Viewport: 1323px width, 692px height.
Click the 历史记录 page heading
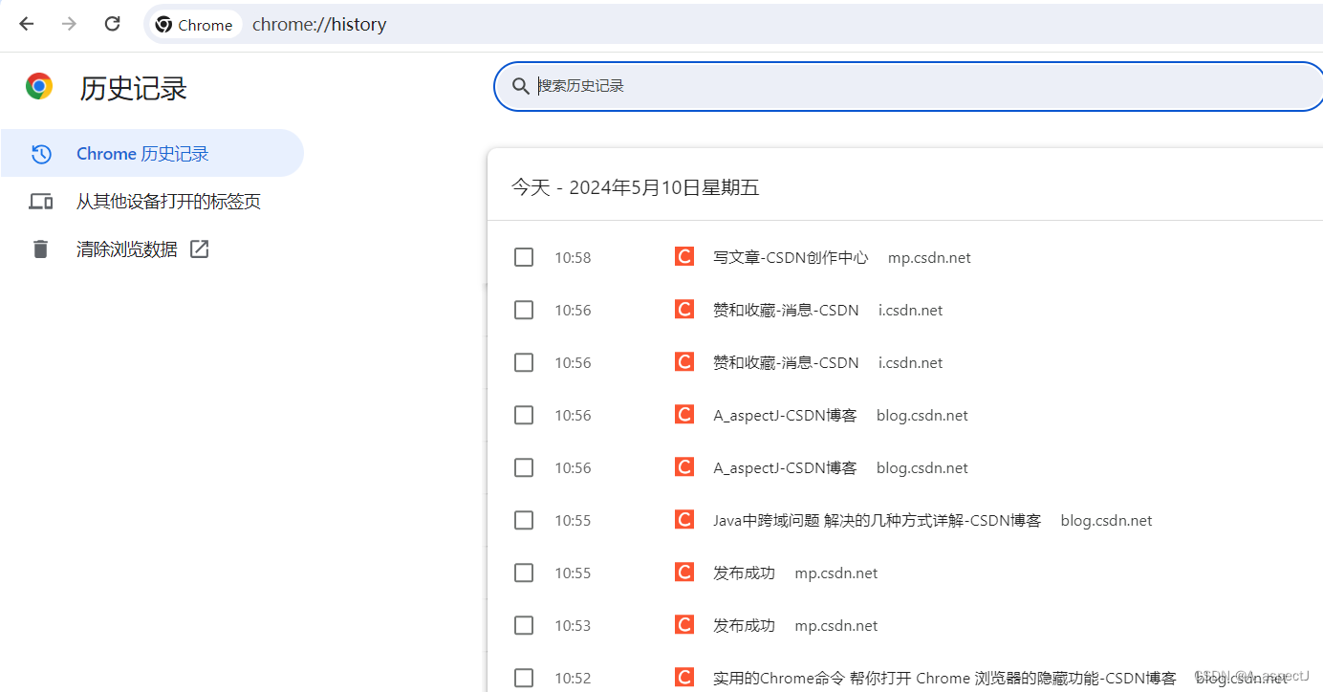(x=133, y=88)
